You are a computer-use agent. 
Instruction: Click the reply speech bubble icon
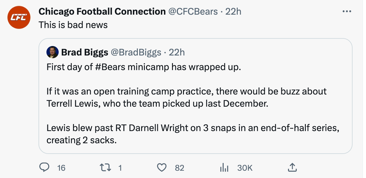point(45,167)
